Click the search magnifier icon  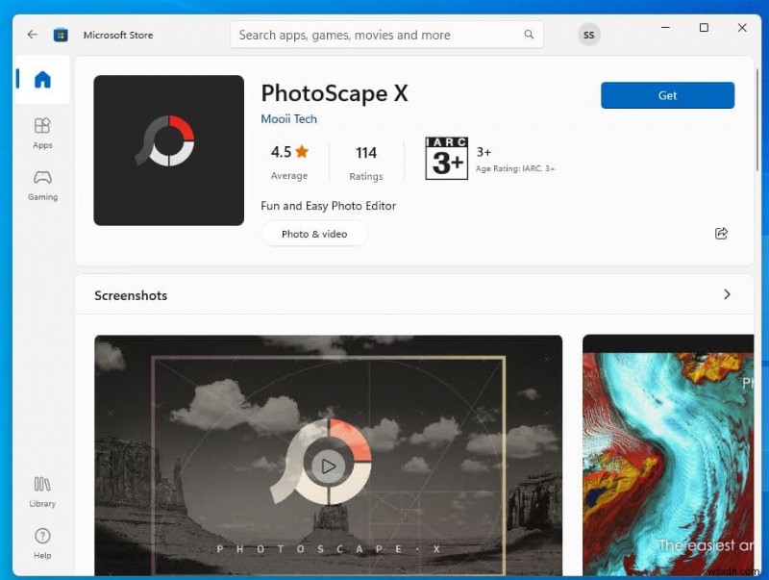529,34
